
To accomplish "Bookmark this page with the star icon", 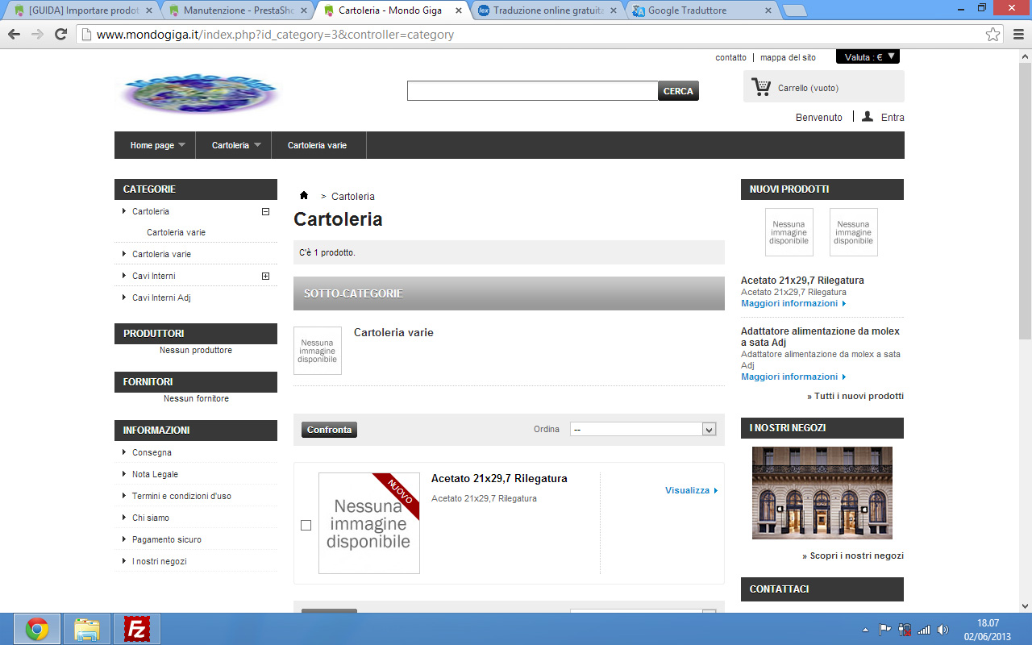I will coord(993,35).
